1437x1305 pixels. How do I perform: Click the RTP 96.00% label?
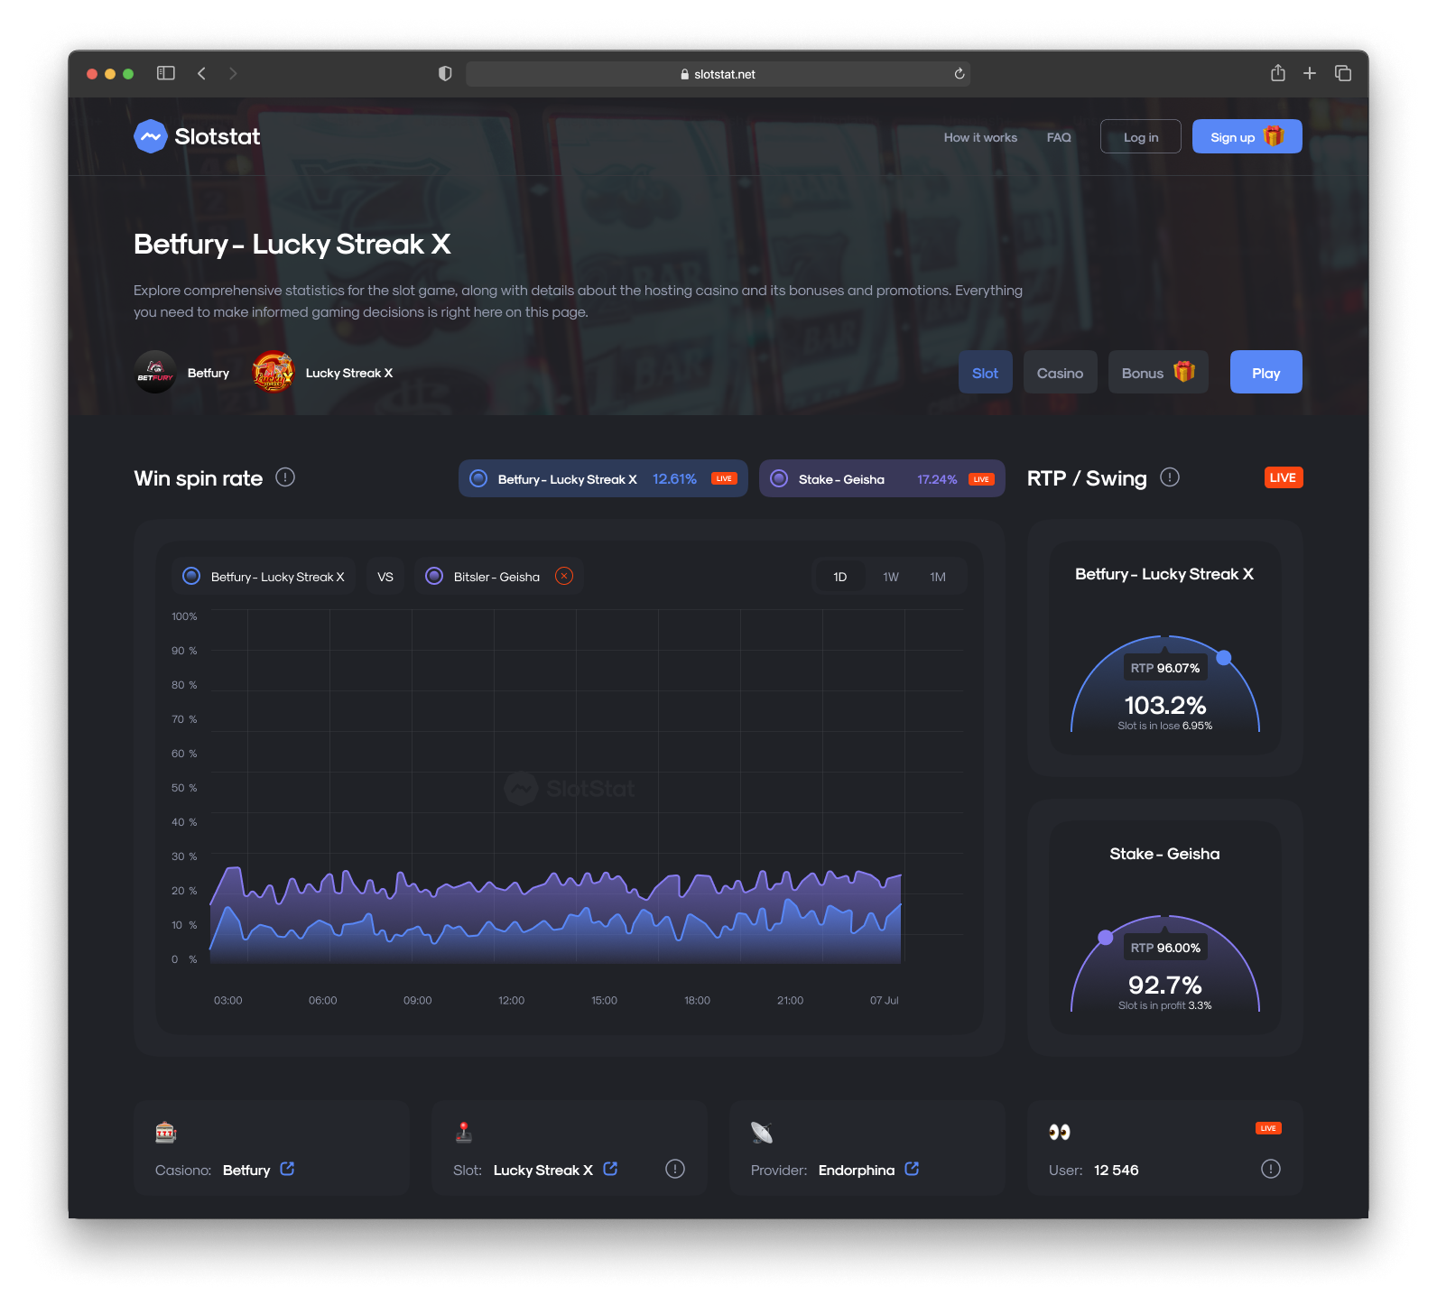1164,948
